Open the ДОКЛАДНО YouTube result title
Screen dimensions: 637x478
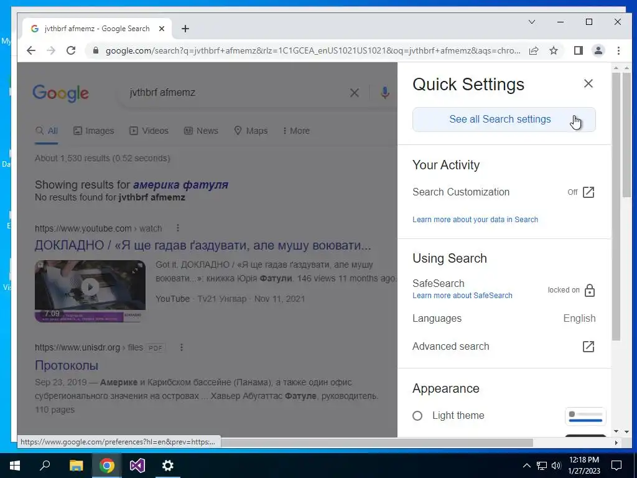(x=203, y=245)
